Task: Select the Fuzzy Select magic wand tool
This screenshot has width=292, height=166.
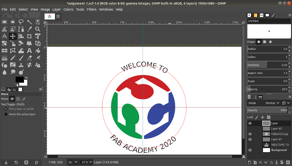Action: 30,22
